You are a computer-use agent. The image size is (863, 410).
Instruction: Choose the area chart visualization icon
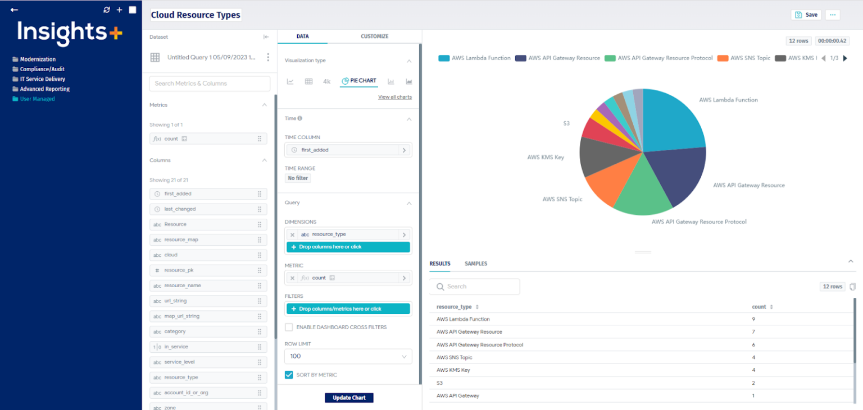pos(409,81)
